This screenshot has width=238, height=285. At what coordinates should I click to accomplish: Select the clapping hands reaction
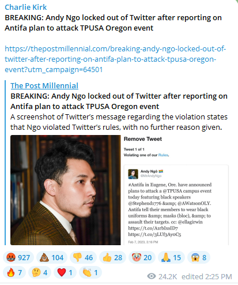(x=90, y=272)
